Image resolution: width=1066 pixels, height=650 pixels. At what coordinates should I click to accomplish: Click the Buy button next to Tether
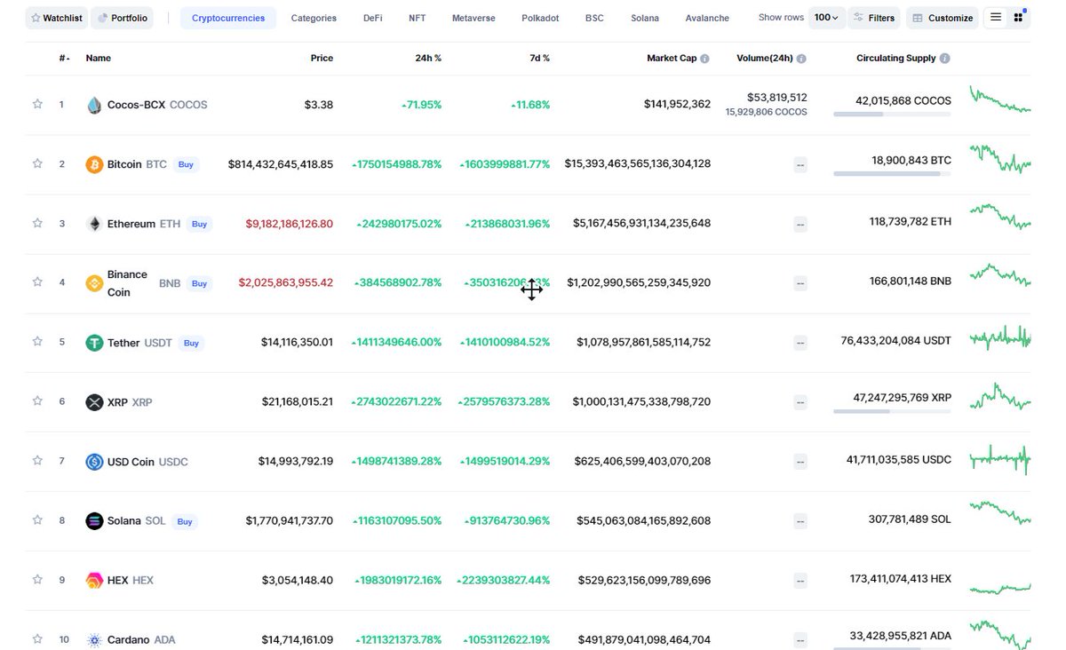(191, 343)
